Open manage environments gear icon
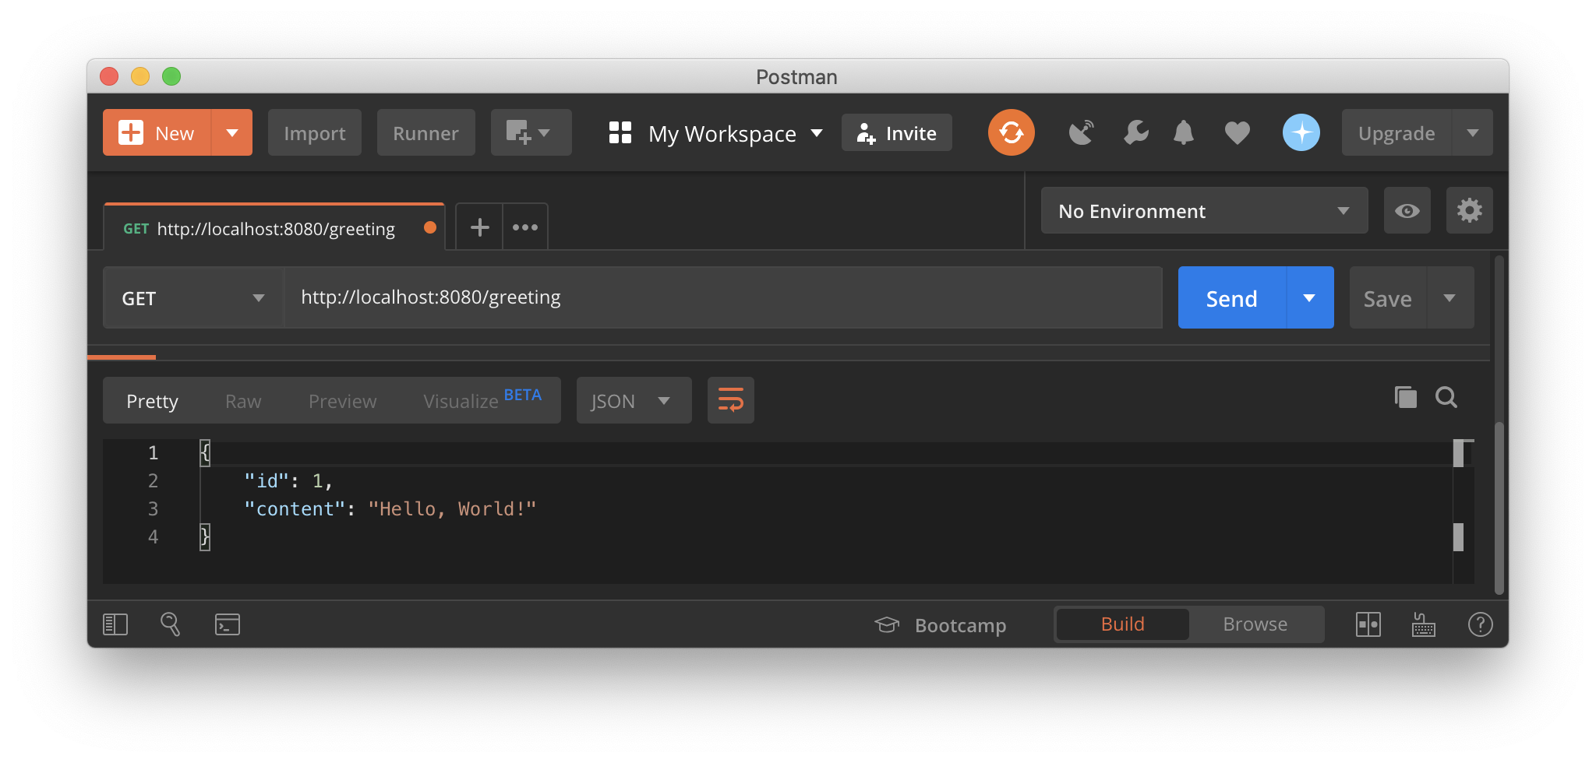The image size is (1596, 763). coord(1469,210)
